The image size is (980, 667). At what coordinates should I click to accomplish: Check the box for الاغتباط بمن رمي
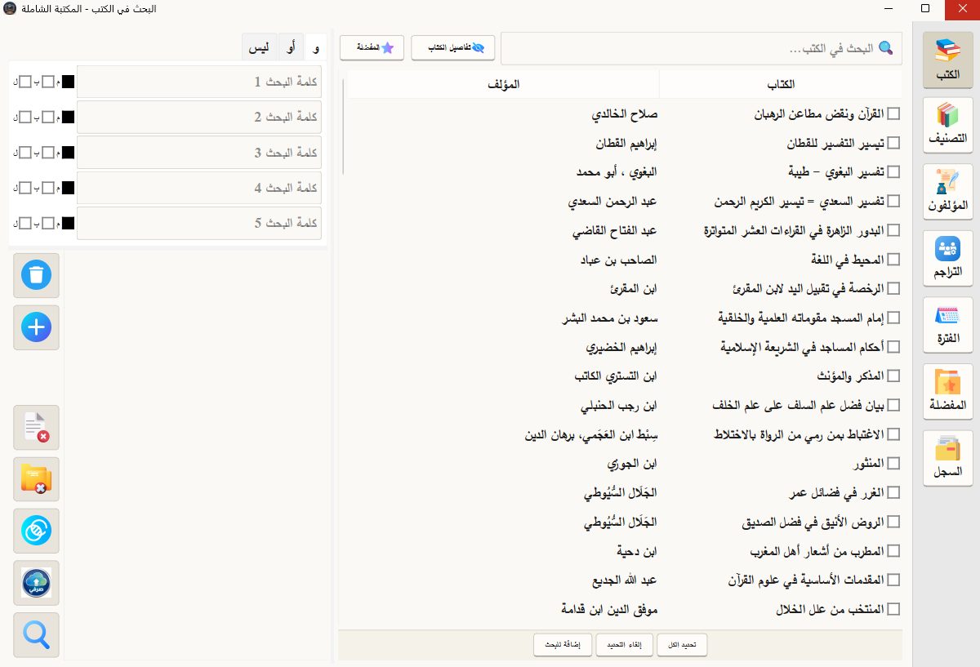(x=893, y=434)
